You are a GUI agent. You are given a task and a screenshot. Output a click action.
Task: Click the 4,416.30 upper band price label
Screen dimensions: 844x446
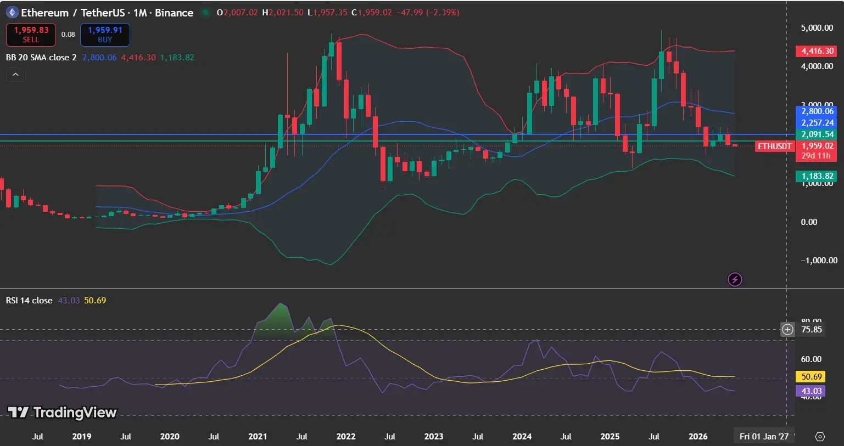817,51
